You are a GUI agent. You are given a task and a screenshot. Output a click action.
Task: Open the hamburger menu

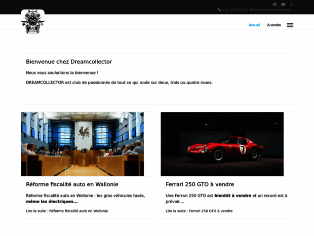(x=290, y=25)
